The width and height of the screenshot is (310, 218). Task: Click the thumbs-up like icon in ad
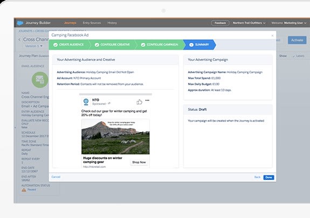pyautogui.click(x=139, y=102)
